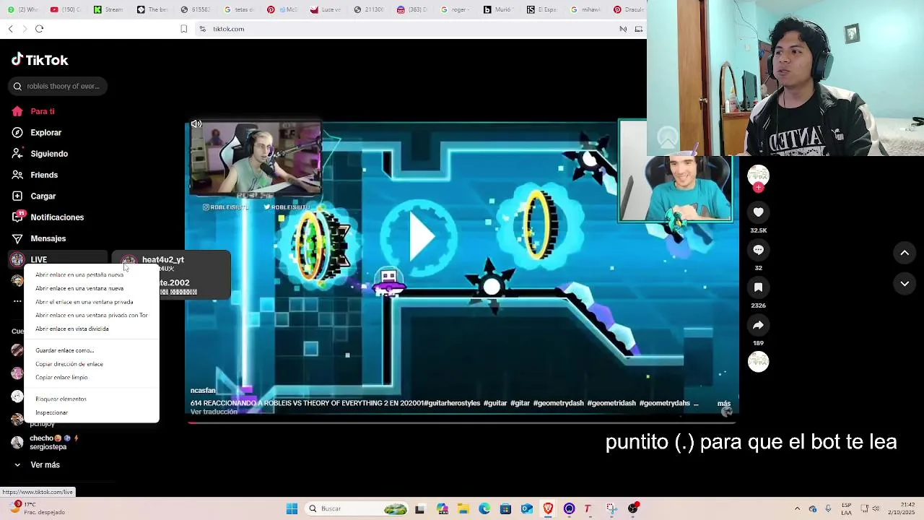Click the #geometrydash hashtag
The height and width of the screenshot is (520, 924).
coord(558,403)
